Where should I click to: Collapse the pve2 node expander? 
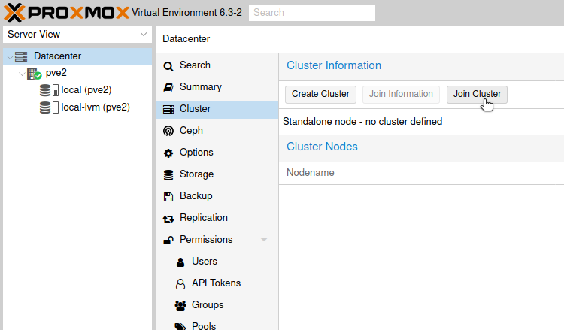tap(22, 74)
